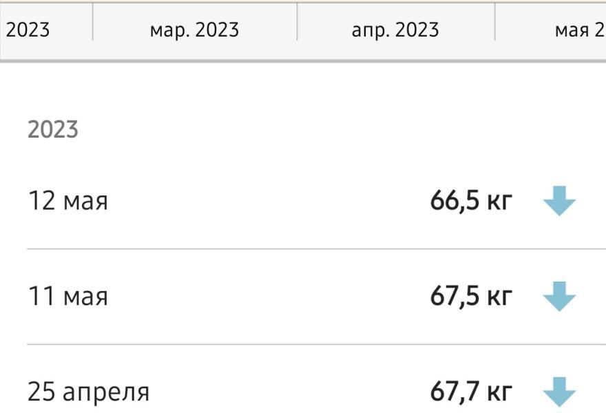Jump to the partially visible мая timeline segment
Screen dimensions: 606x413
point(551,30)
